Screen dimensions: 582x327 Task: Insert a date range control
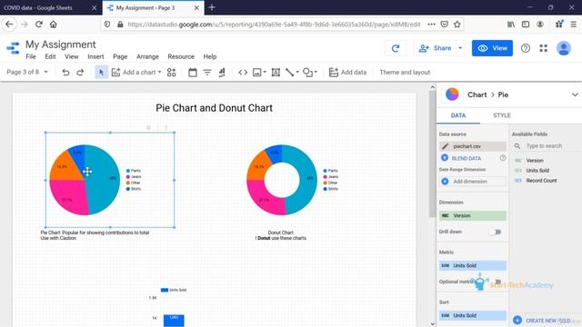[192, 73]
